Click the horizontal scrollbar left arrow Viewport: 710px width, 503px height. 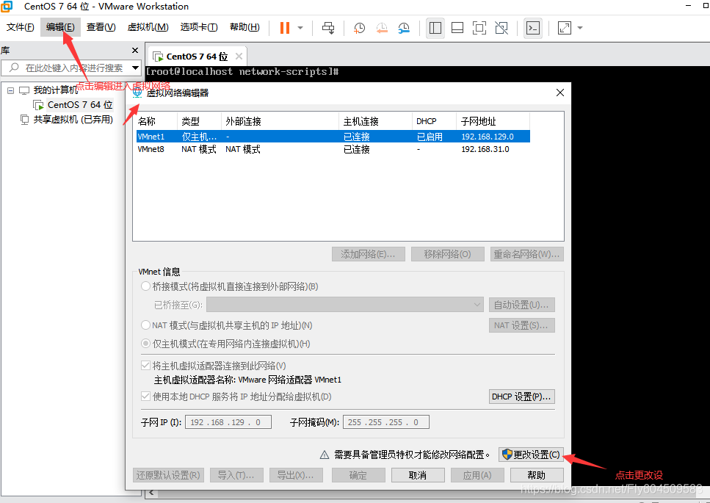click(x=151, y=493)
